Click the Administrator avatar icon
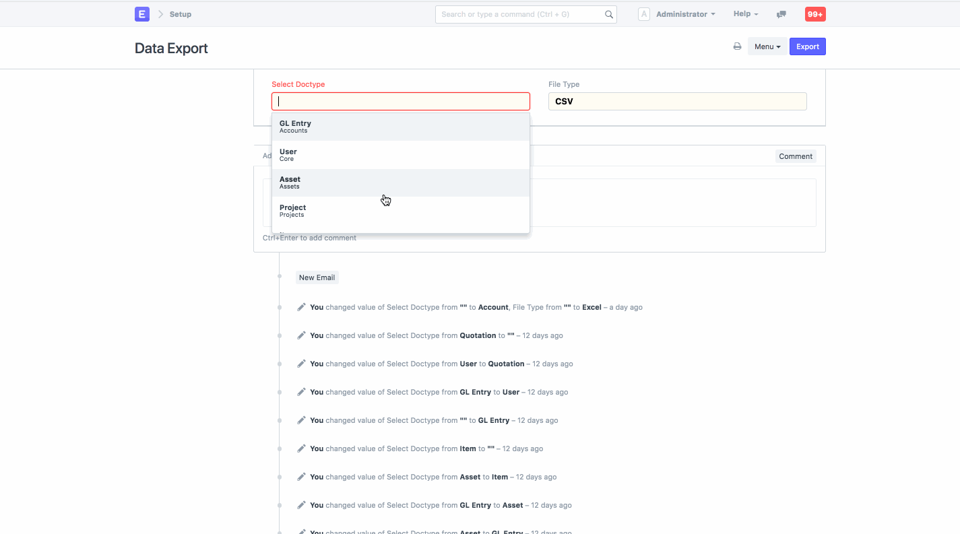The image size is (960, 534). [644, 14]
